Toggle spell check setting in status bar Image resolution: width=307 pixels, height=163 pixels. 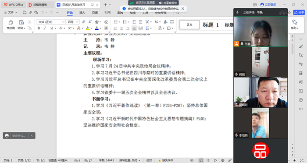point(130,160)
